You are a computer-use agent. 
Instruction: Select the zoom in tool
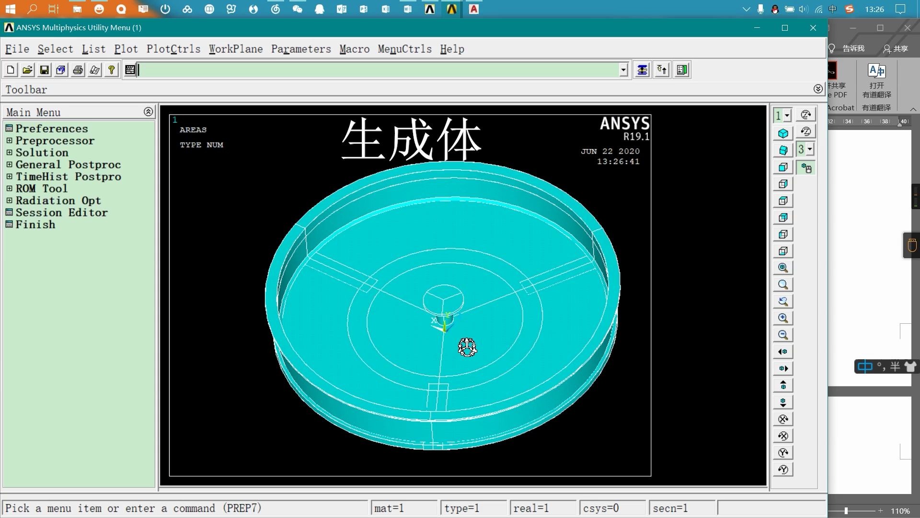coord(782,318)
